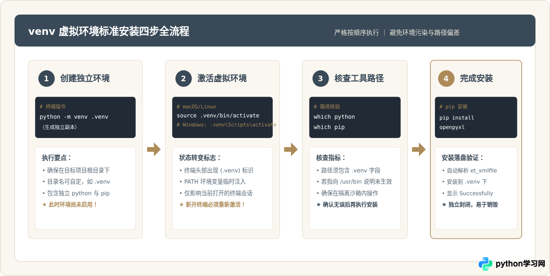Click the code comment "# macOS/Linux"
Screen dimensions: 550x276
196,106
